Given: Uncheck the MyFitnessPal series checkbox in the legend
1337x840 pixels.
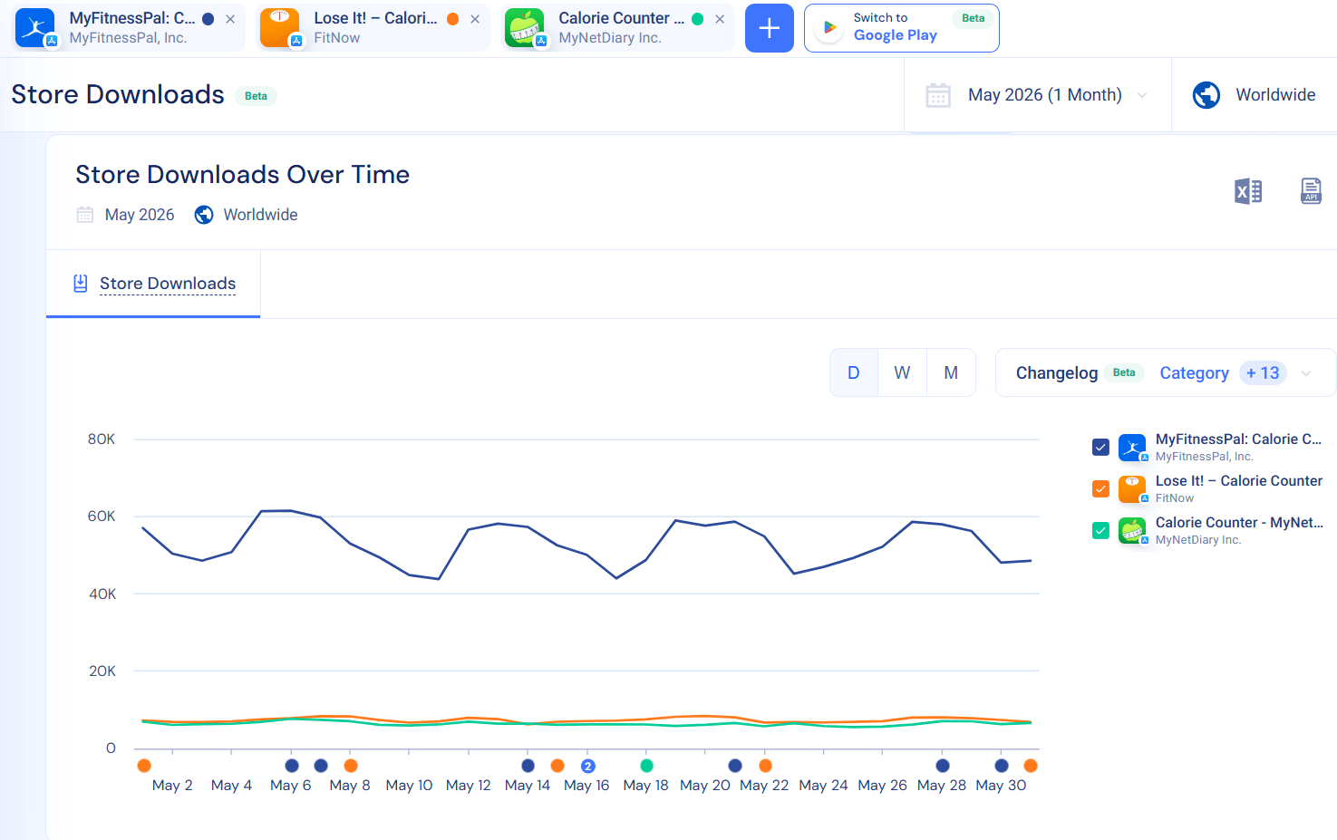Looking at the screenshot, I should [x=1101, y=447].
